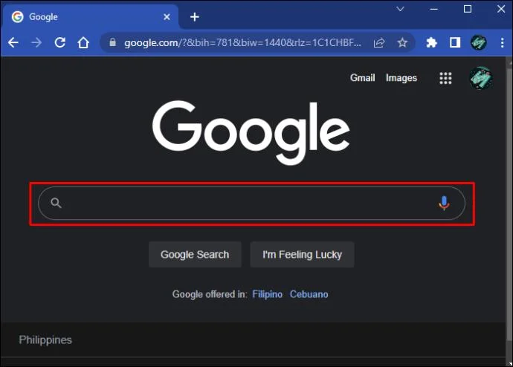The width and height of the screenshot is (513, 367).
Task: Click the search magnifier icon
Action: click(x=56, y=203)
